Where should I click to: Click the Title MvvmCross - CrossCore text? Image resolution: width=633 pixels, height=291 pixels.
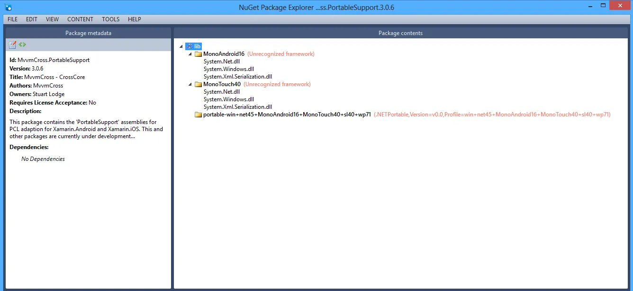coord(47,77)
